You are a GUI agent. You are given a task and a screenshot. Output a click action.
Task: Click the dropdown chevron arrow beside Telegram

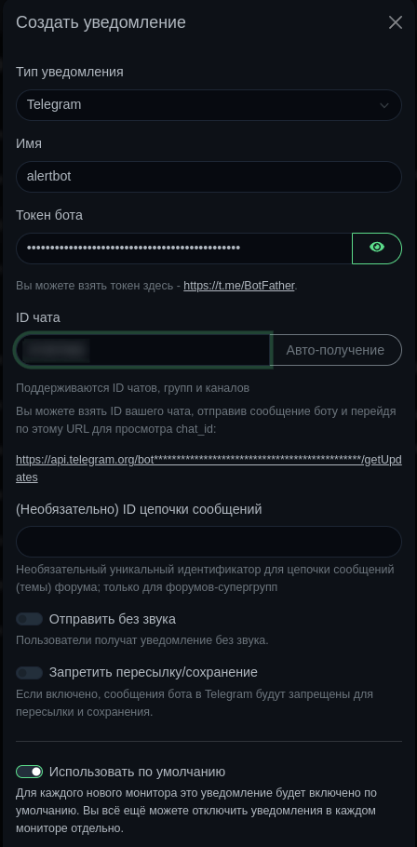tap(384, 105)
